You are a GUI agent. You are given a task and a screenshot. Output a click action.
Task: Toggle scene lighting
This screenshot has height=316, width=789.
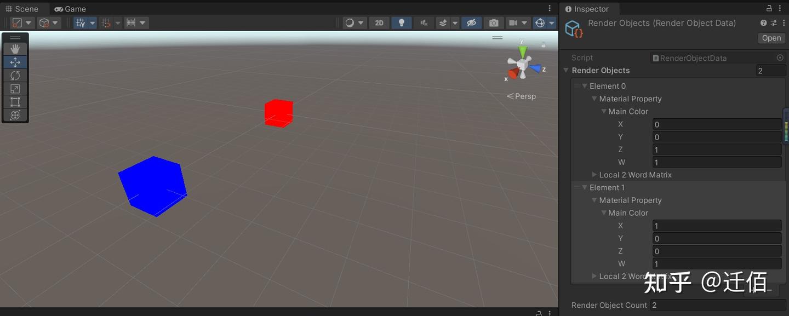point(403,22)
